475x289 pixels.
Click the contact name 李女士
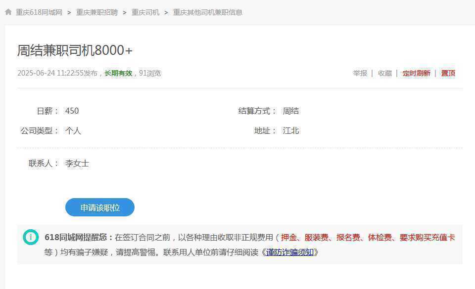coord(77,164)
